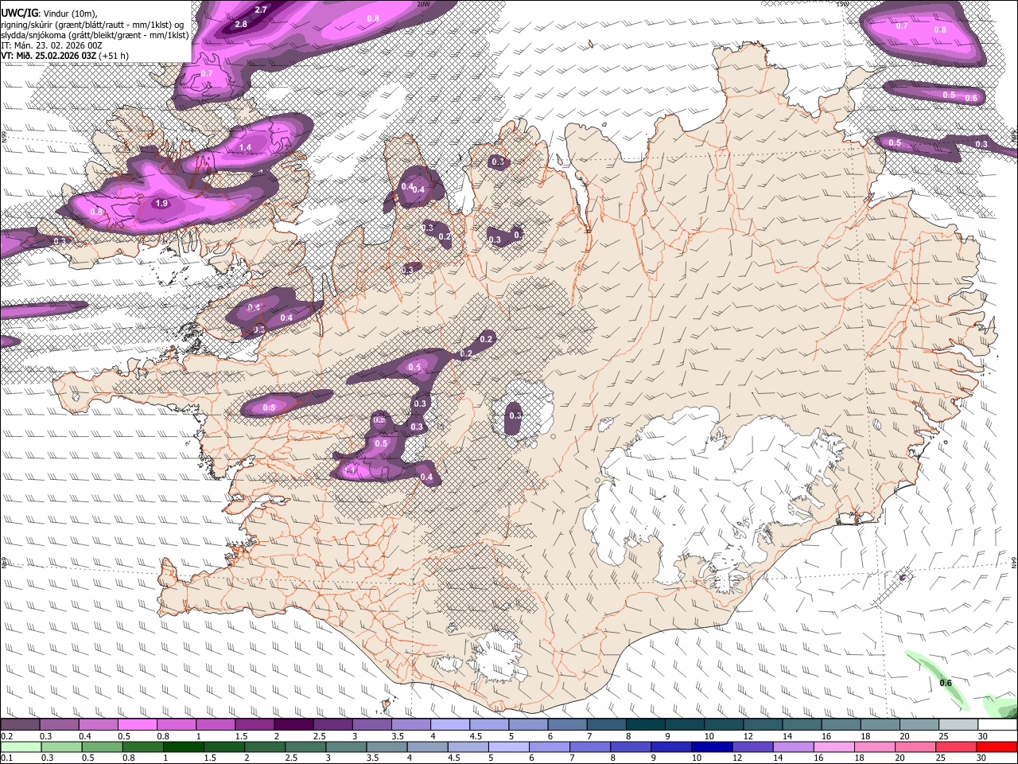This screenshot has height=764, width=1018.
Task: Click the crimson swatch labeled 25 in lower legend
Action: pyautogui.click(x=955, y=746)
